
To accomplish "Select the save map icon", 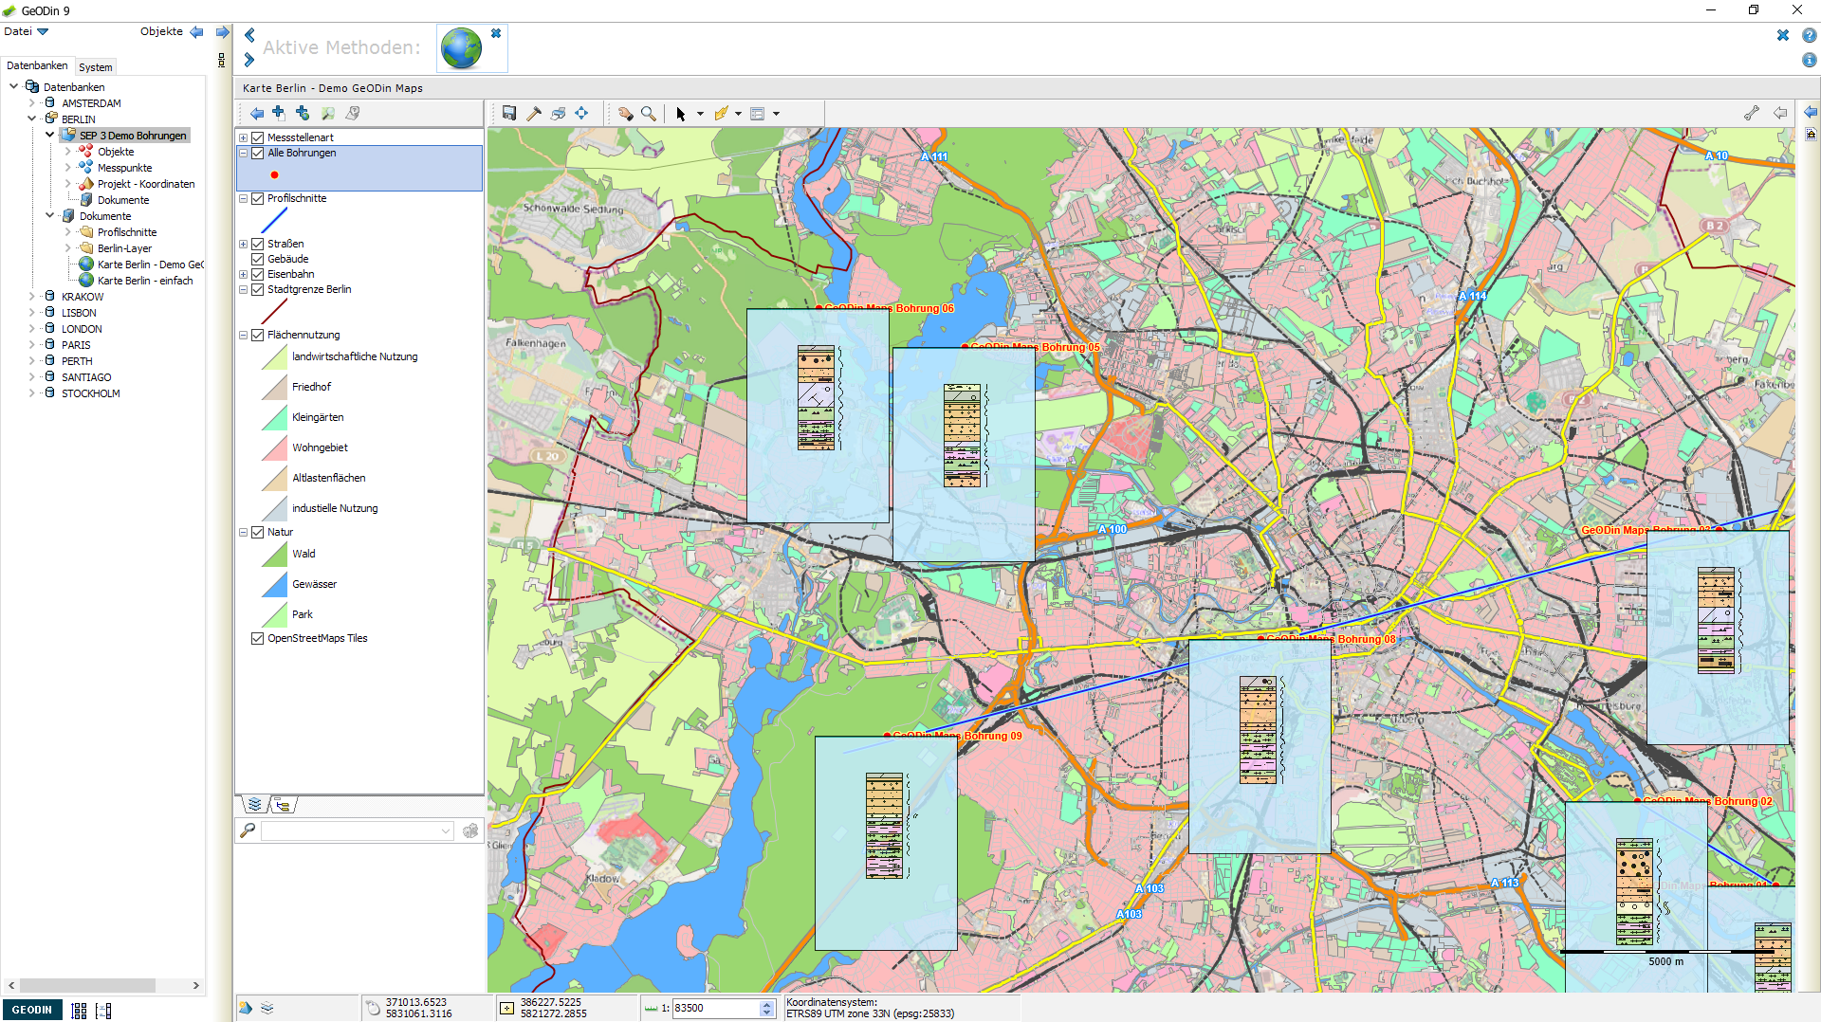I will 509,113.
